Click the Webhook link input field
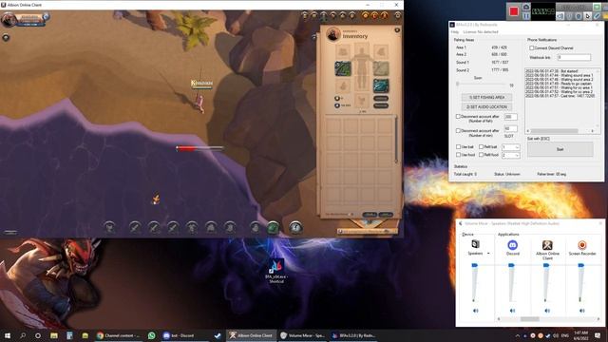The image size is (608, 342). [574, 57]
